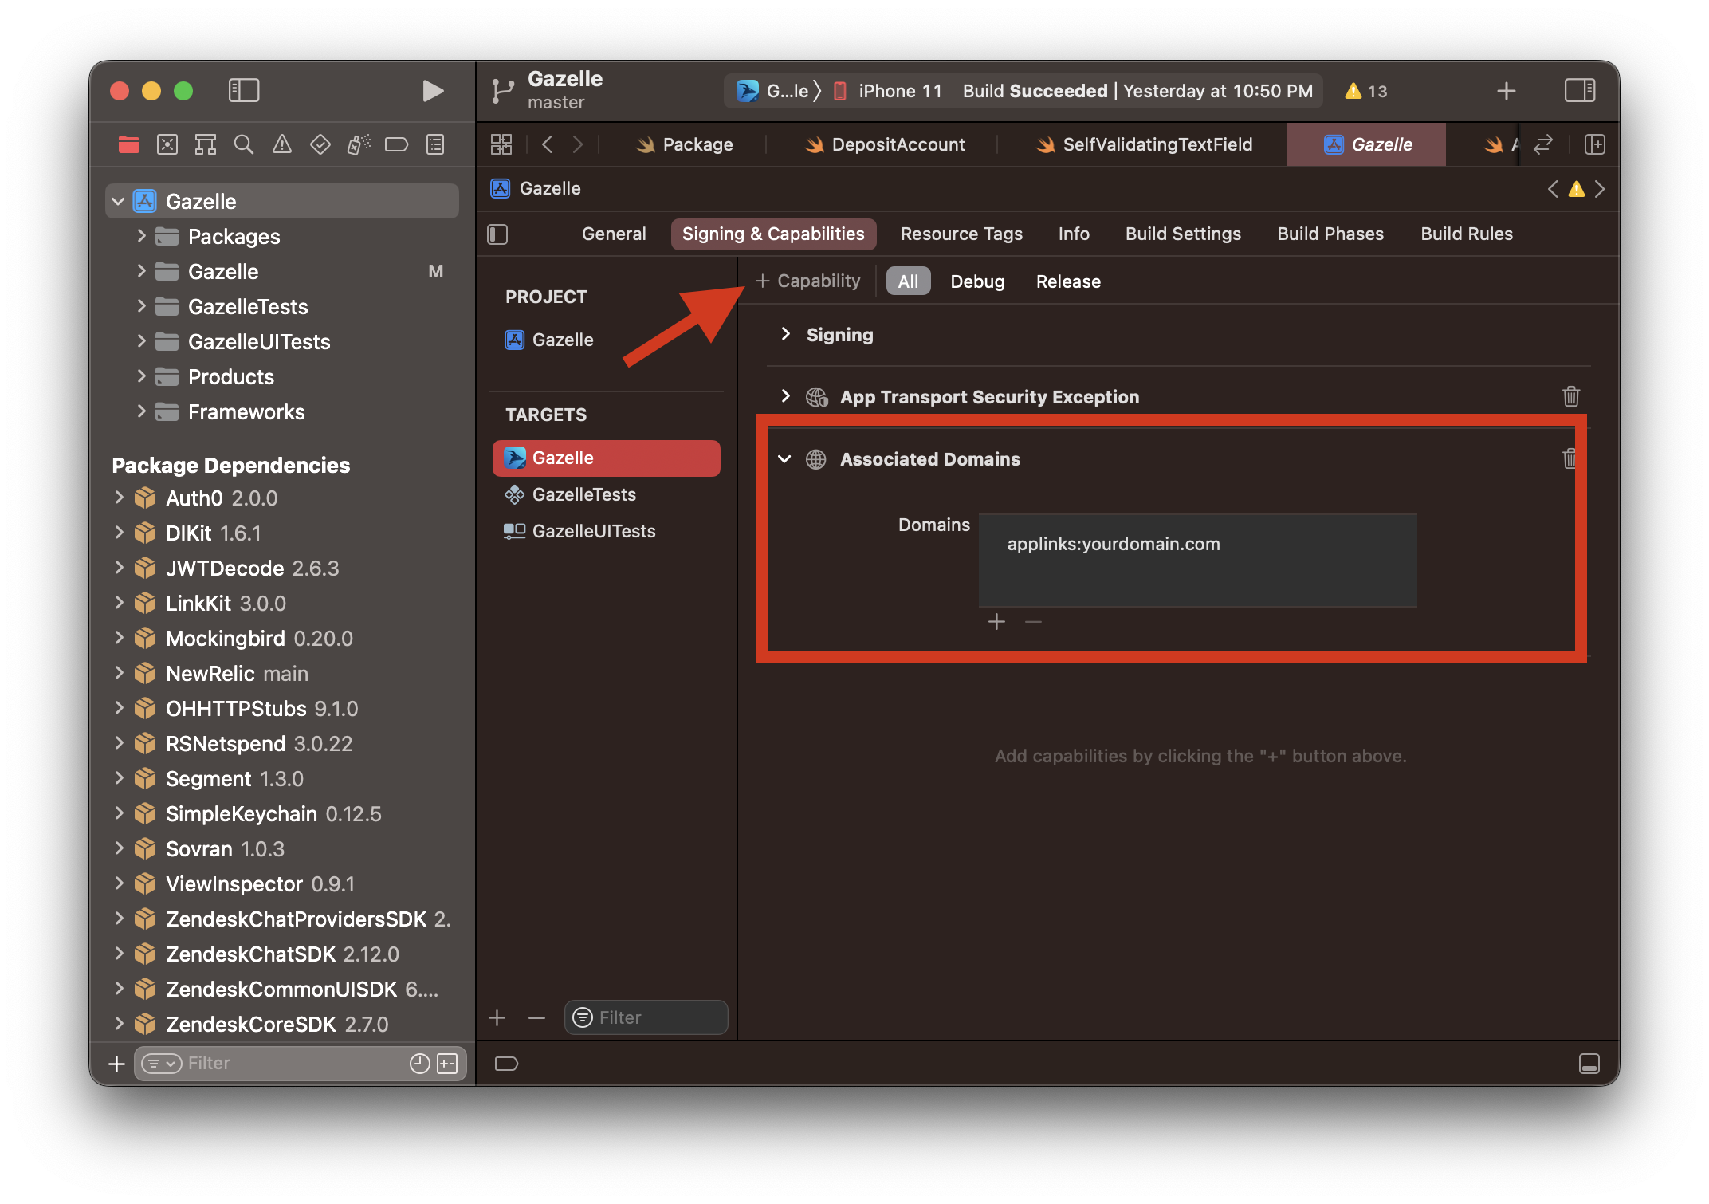Click the back navigation arrow icon
Screen dimensions: 1709x1204
click(x=548, y=144)
